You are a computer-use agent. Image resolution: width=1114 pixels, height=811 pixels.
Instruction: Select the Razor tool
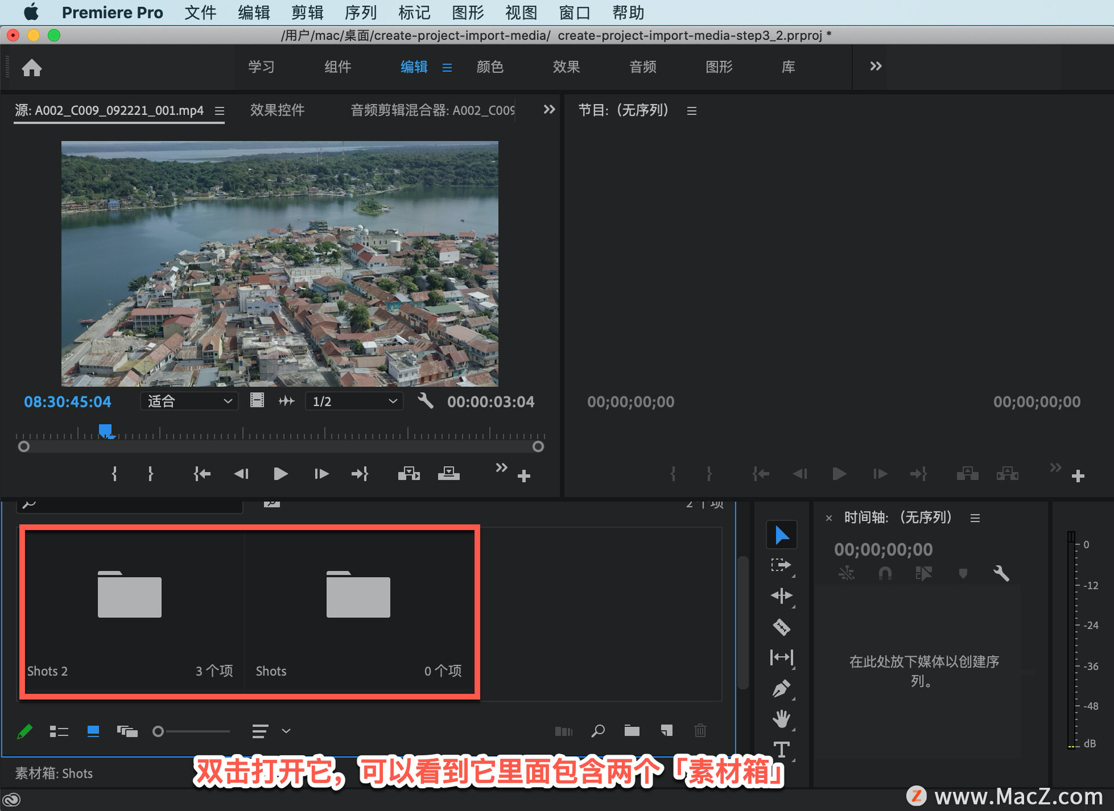pyautogui.click(x=781, y=627)
